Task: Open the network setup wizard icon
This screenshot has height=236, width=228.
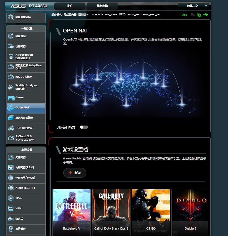Action: pyautogui.click(x=11, y=17)
